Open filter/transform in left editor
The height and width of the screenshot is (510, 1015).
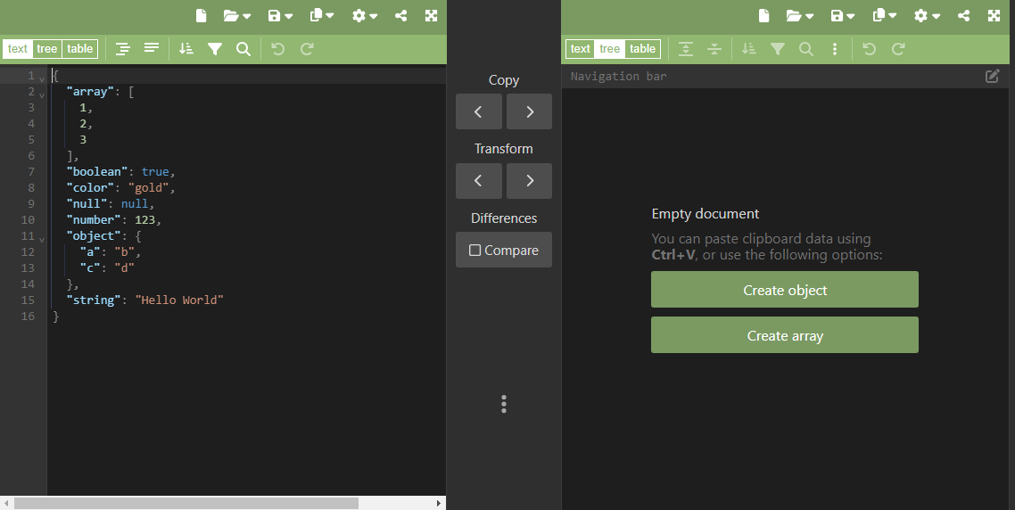pyautogui.click(x=215, y=48)
